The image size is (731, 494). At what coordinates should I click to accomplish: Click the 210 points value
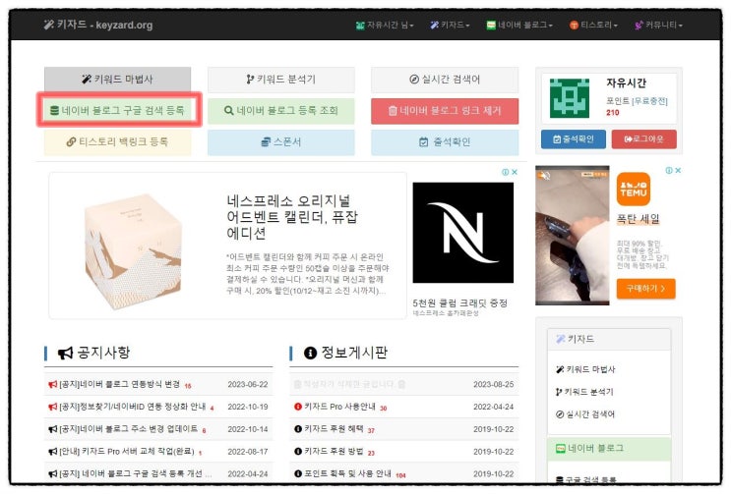tap(613, 112)
